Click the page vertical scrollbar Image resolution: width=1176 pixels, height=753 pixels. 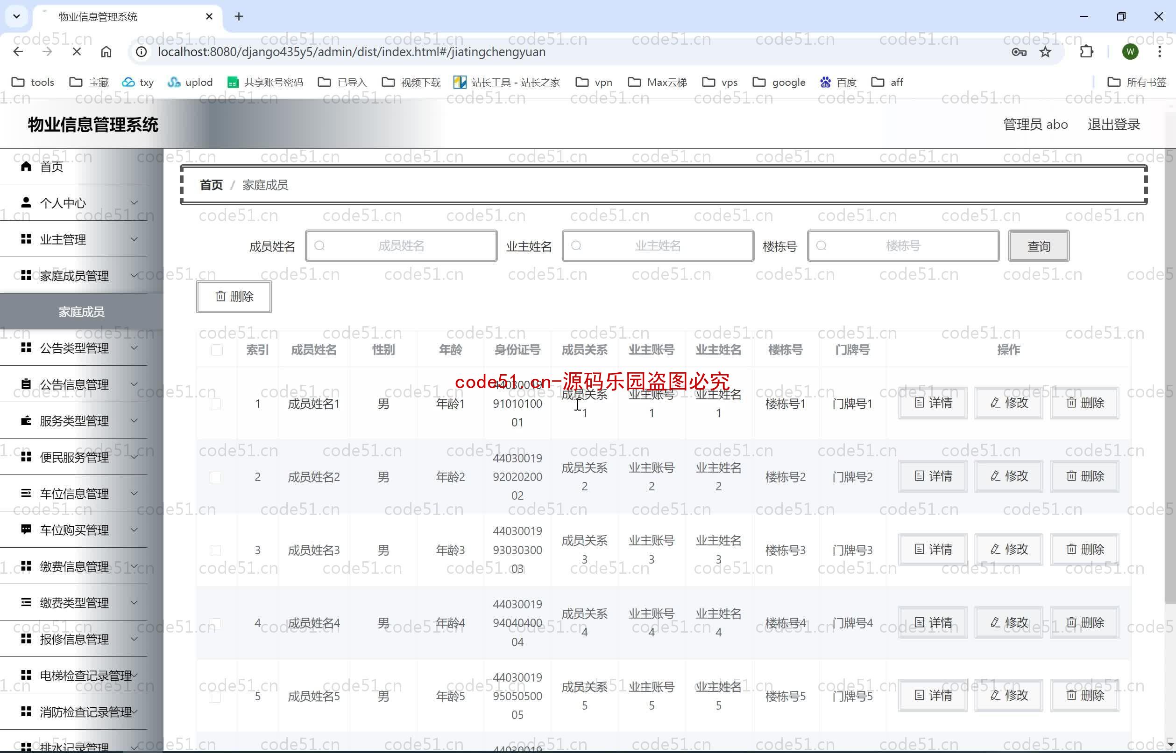tap(1170, 376)
